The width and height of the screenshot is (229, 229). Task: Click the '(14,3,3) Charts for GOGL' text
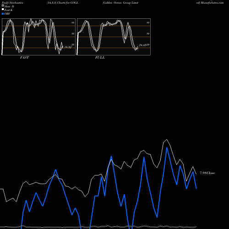[x=62, y=3]
